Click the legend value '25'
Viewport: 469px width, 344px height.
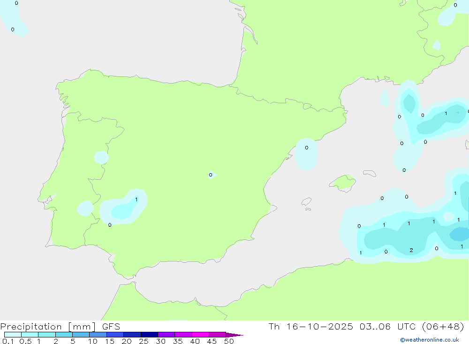click(x=144, y=341)
